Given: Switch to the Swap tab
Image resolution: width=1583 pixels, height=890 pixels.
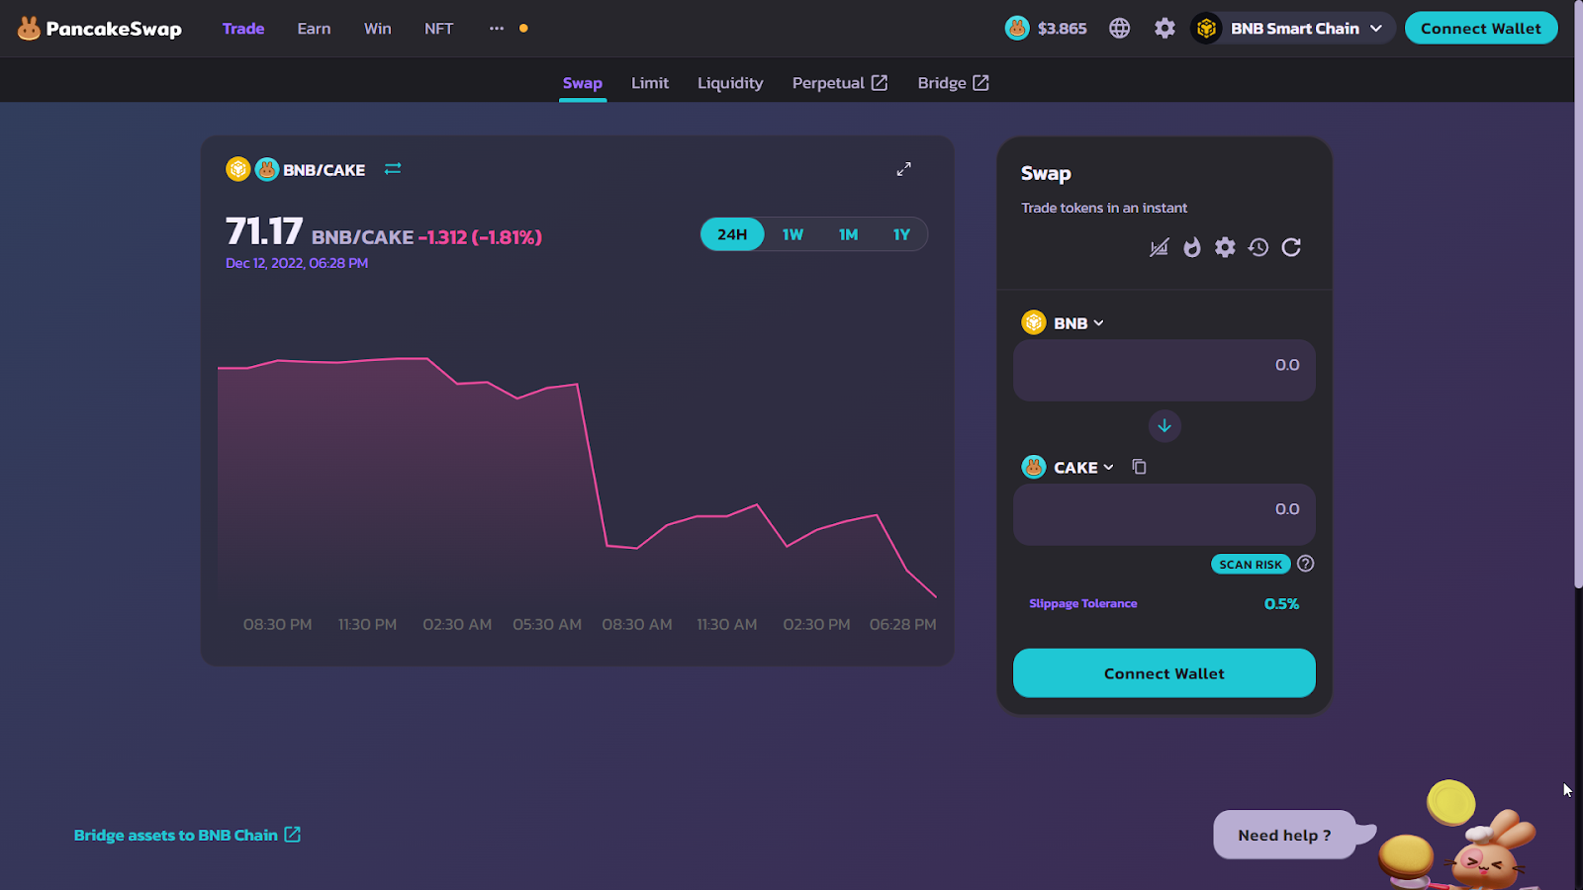Looking at the screenshot, I should point(583,83).
